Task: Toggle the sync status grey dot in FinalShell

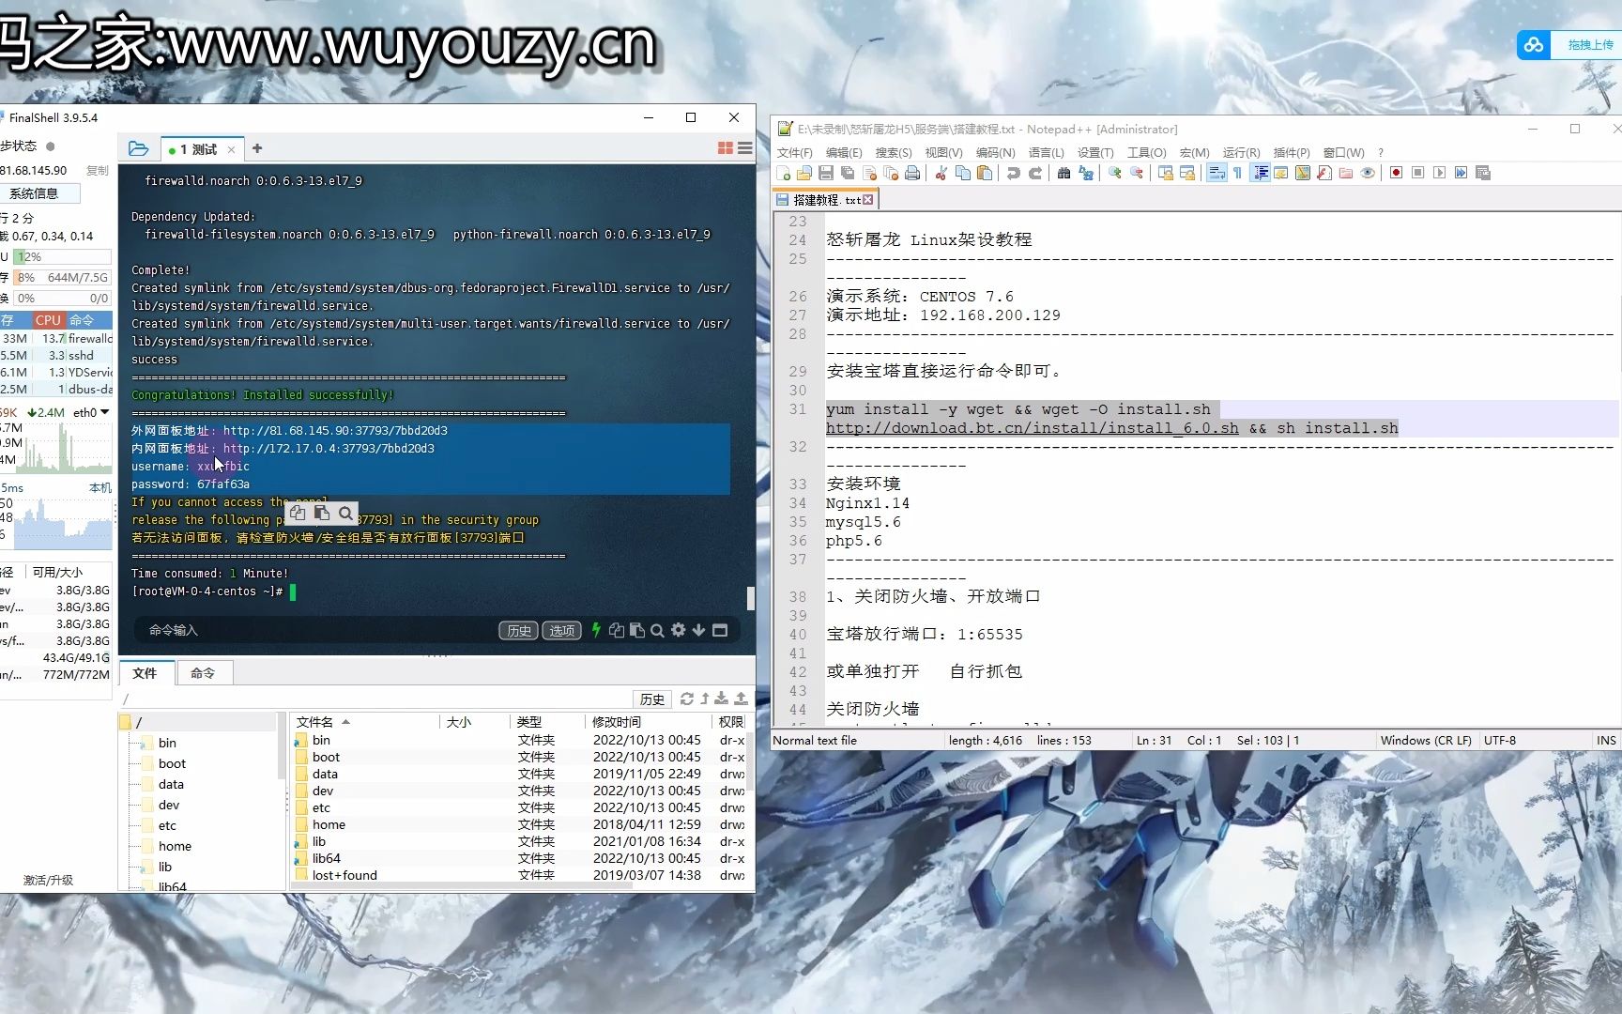Action: click(51, 146)
